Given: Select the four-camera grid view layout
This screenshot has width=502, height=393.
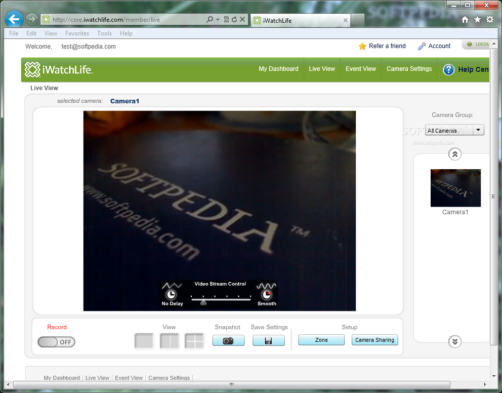Looking at the screenshot, I should 194,341.
